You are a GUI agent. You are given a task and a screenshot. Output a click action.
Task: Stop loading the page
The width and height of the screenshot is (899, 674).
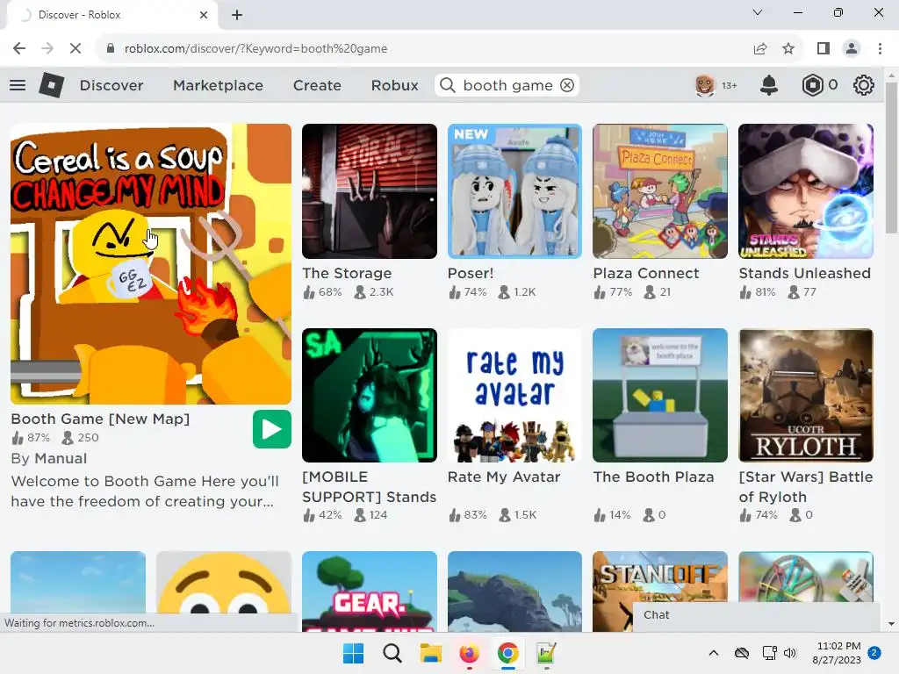point(76,49)
